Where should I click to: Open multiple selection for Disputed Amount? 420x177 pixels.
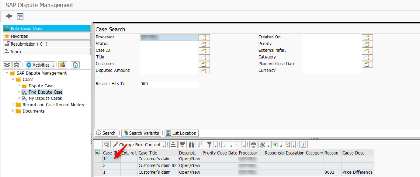coord(204,71)
